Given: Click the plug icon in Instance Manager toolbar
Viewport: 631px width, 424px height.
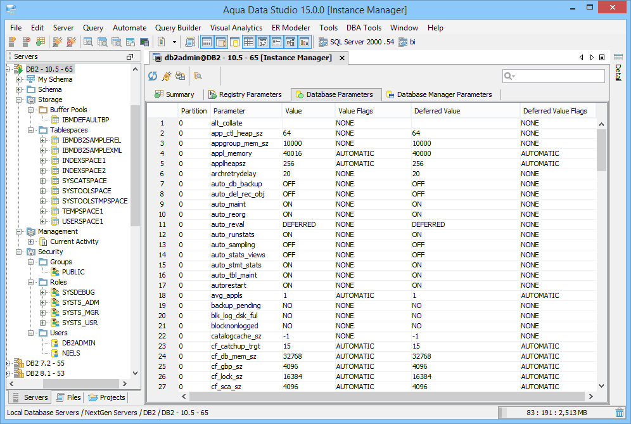Looking at the screenshot, I should click(166, 75).
